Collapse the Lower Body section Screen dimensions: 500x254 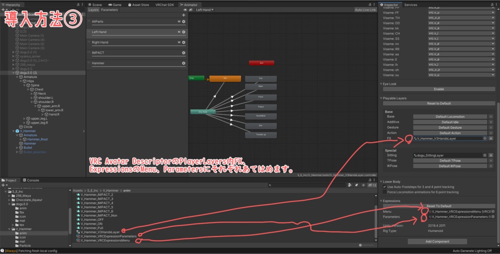pyautogui.click(x=381, y=182)
